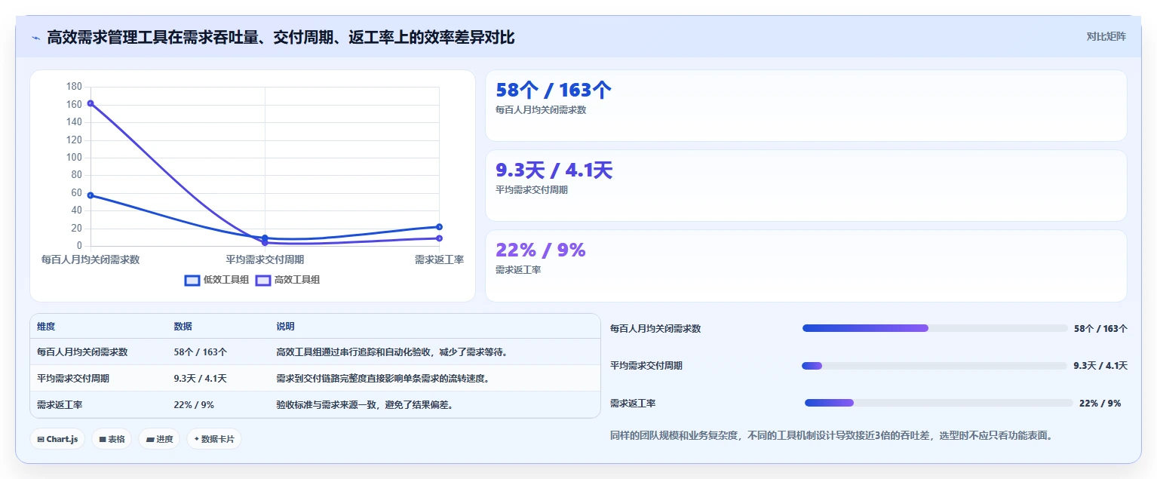This screenshot has height=479, width=1157.
Task: Click the 高效工具组 point at 需求返工率
Action: pyautogui.click(x=439, y=238)
